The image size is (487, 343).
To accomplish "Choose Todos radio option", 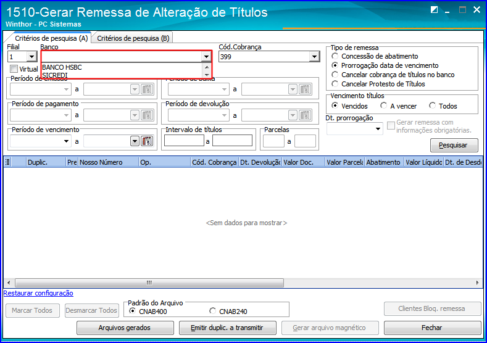I will (432, 105).
